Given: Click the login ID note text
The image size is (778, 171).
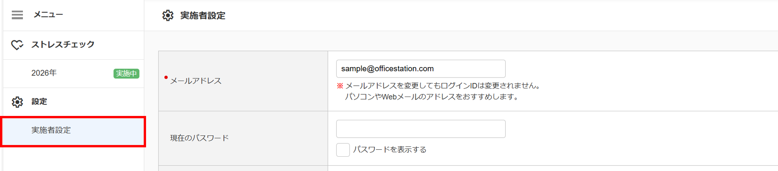Looking at the screenshot, I should point(443,86).
